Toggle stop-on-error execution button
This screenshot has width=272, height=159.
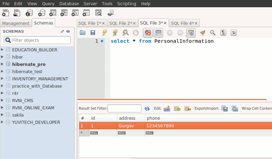[x=148, y=33]
